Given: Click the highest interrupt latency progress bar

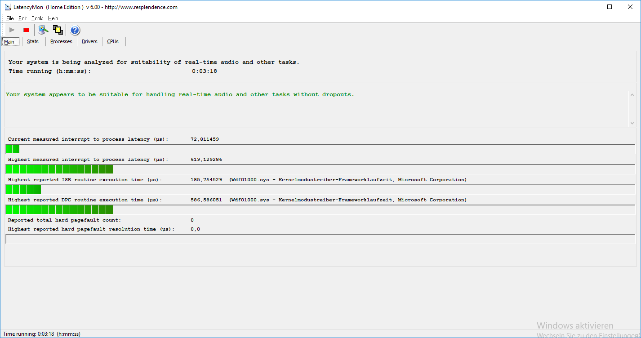Looking at the screenshot, I should [x=320, y=169].
